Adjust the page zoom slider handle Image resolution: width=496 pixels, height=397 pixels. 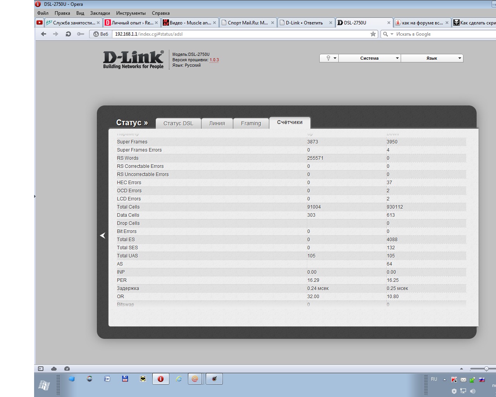pyautogui.click(x=486, y=369)
